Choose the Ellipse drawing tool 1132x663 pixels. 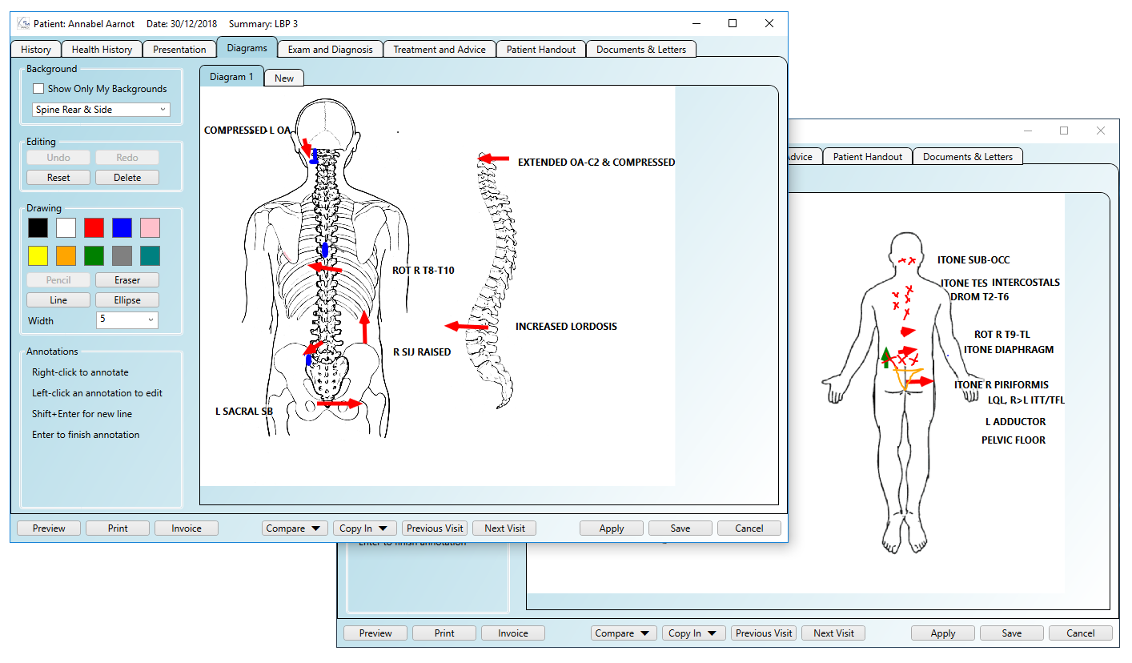tap(127, 300)
